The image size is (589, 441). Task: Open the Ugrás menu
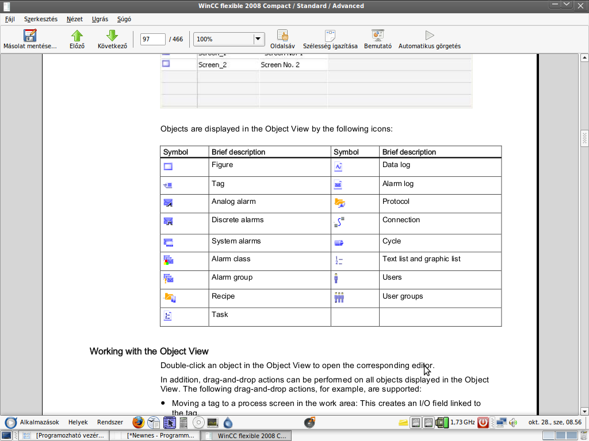tap(100, 19)
